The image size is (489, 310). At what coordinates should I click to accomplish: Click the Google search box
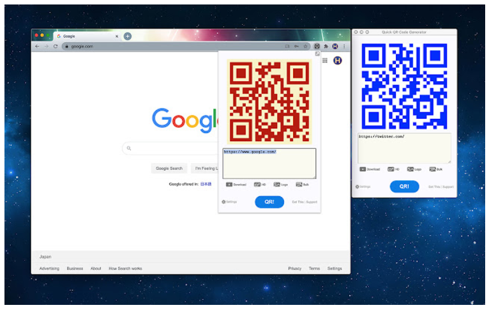pos(170,148)
